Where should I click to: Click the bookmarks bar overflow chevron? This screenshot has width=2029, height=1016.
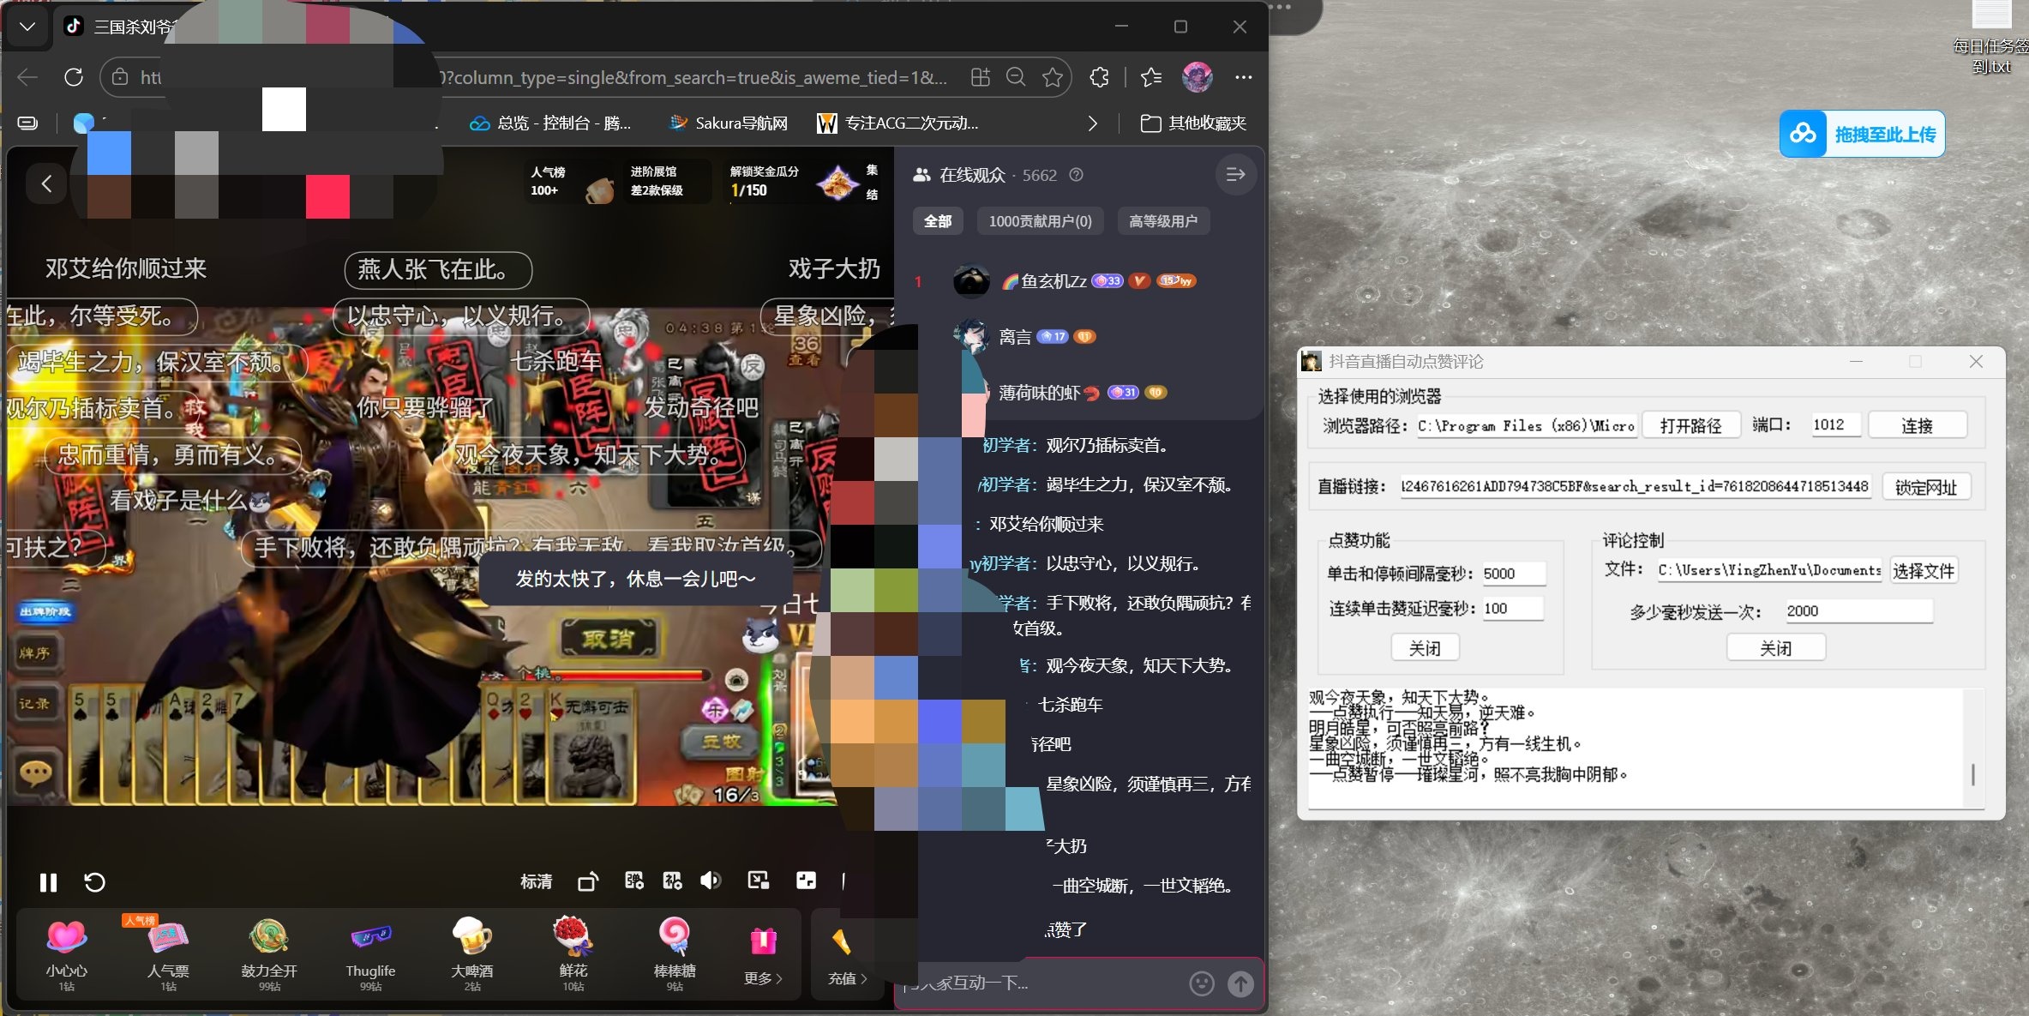1092,123
